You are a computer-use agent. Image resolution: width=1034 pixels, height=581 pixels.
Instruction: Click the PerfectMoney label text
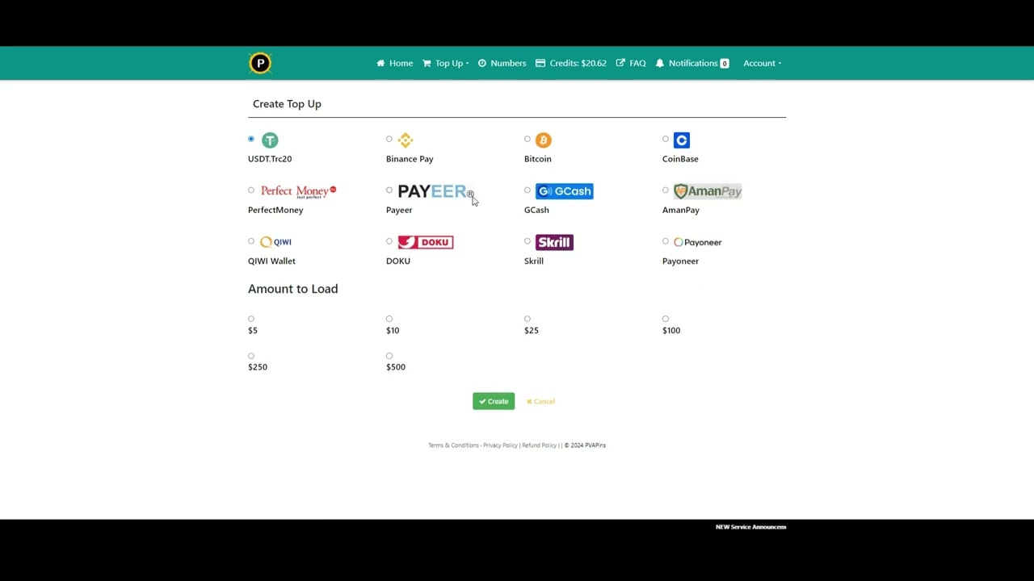coord(275,210)
